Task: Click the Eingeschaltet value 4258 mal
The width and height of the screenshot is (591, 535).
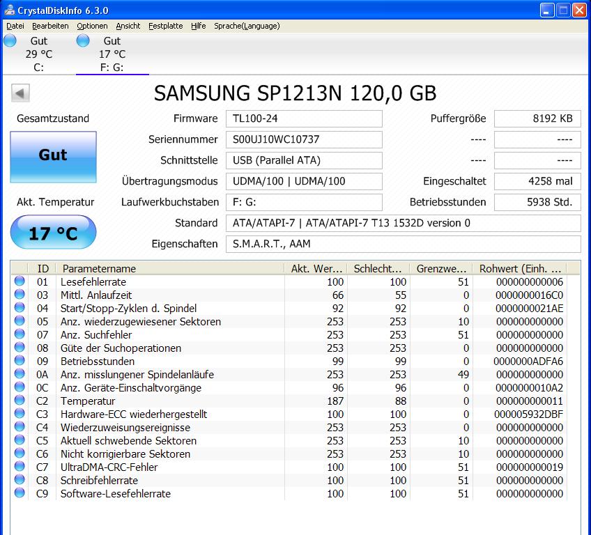Action: coord(537,181)
